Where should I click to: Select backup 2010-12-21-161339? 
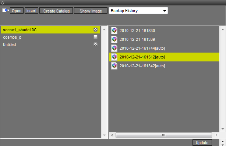click(x=164, y=39)
